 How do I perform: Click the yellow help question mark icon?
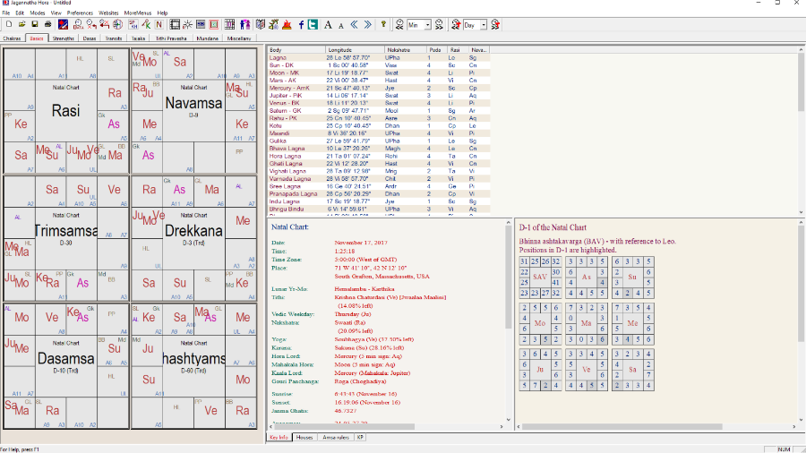pos(384,24)
